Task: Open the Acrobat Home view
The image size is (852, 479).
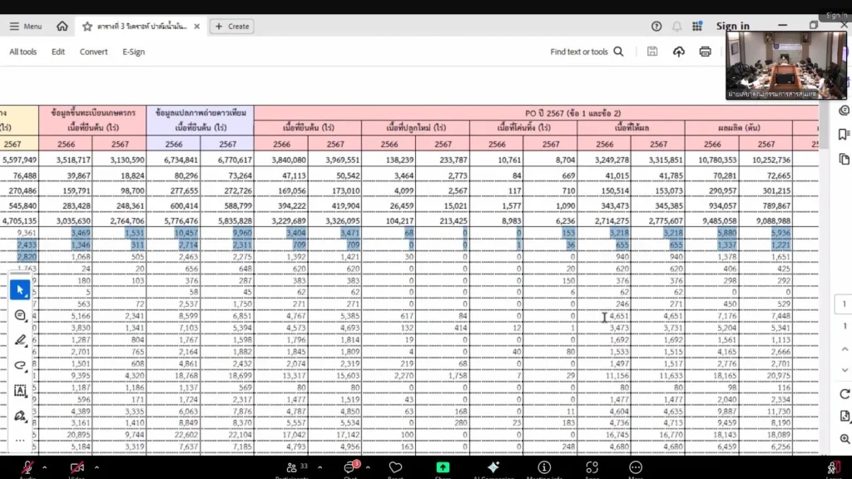Action: tap(62, 26)
